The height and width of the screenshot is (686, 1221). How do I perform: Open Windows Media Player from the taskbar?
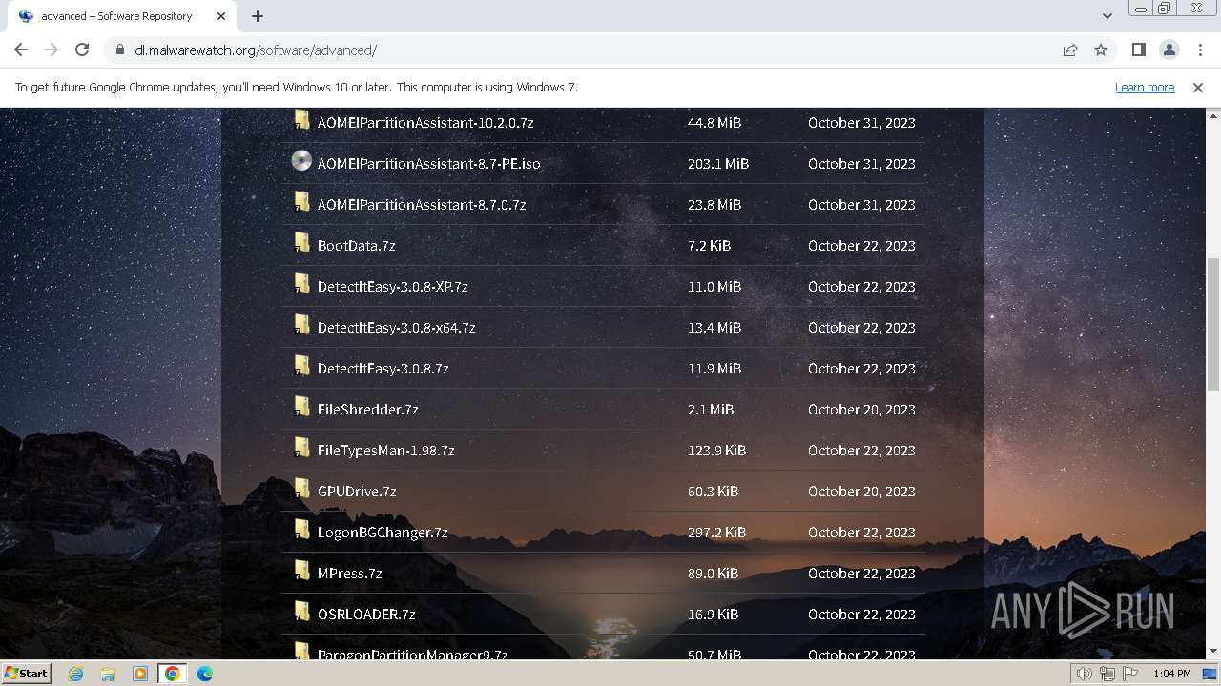(140, 674)
